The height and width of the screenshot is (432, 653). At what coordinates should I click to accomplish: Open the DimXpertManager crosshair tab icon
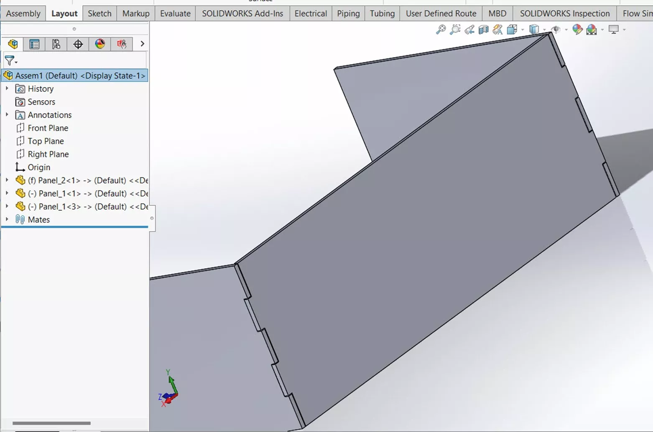78,44
